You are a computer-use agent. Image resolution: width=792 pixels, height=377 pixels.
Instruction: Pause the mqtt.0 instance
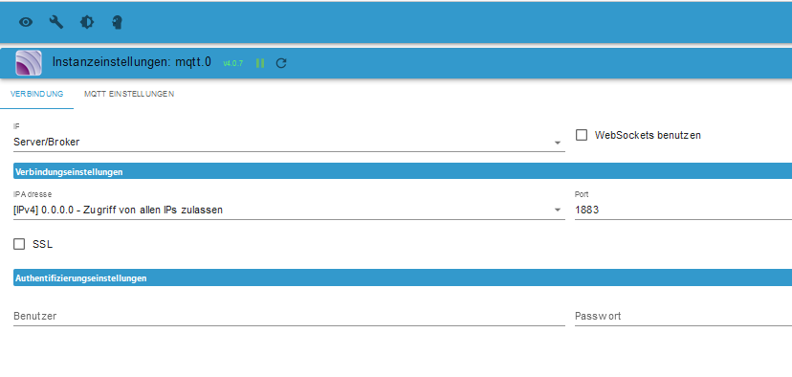(x=260, y=63)
